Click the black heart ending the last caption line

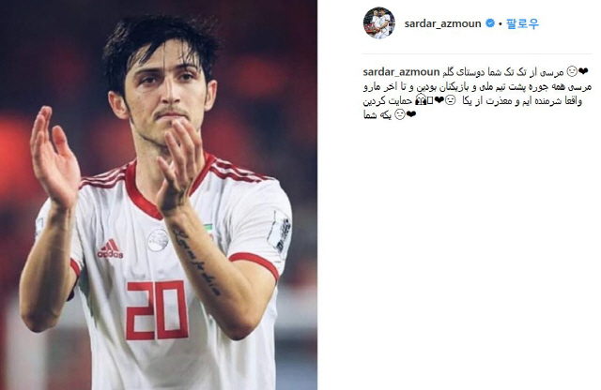coord(411,114)
